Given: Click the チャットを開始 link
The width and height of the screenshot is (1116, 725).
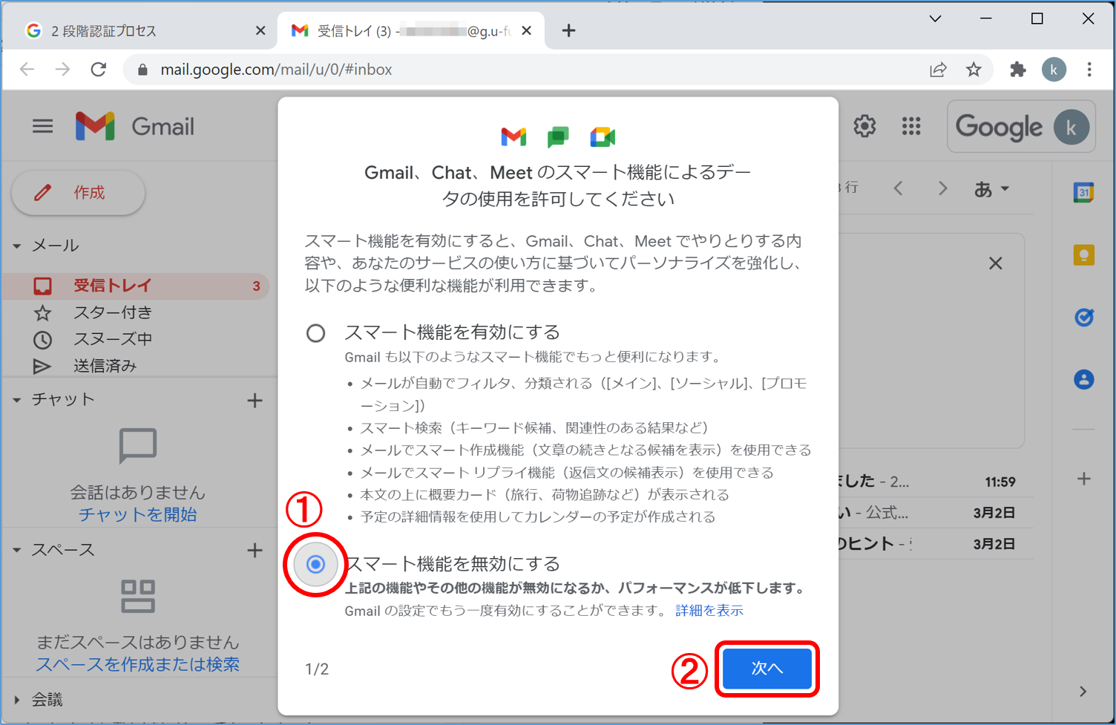Looking at the screenshot, I should coord(138,514).
